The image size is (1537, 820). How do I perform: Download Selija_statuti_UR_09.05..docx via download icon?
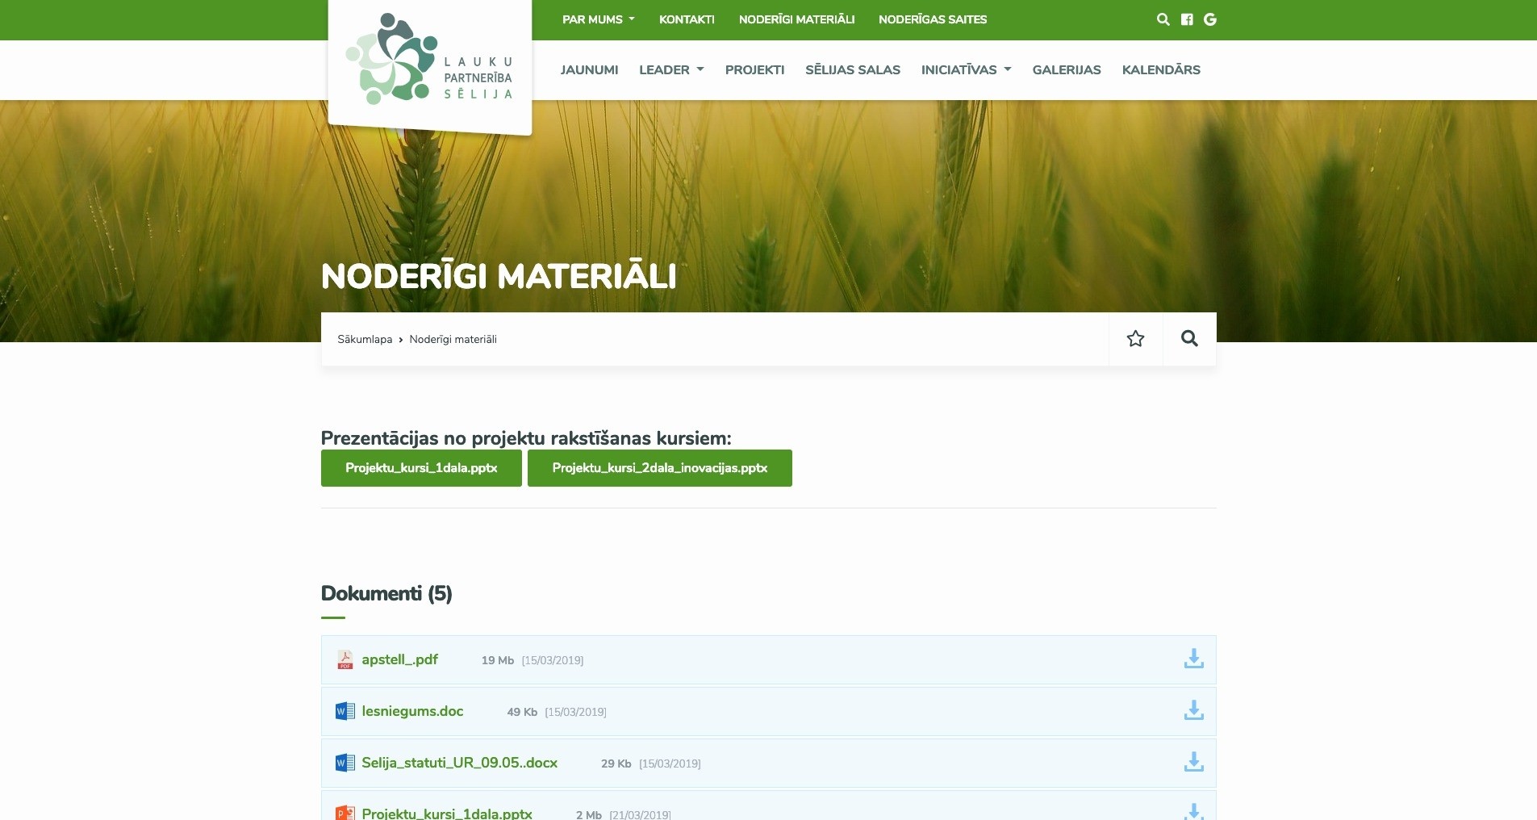click(x=1193, y=763)
